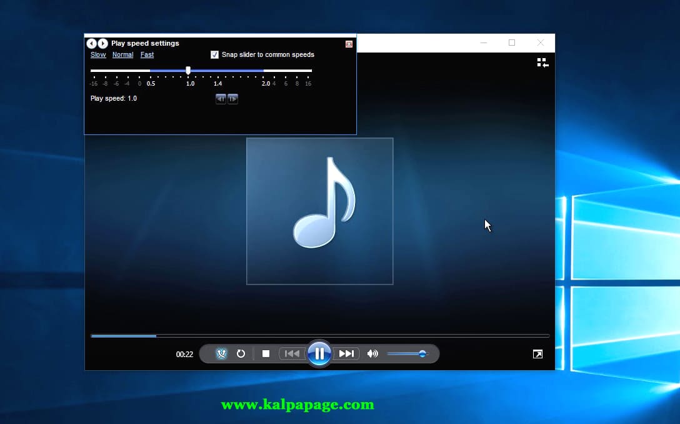Show next enhancement panel
680x424 pixels.
102,43
